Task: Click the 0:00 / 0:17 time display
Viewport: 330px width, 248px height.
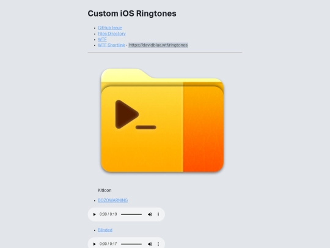Action: tap(108, 244)
